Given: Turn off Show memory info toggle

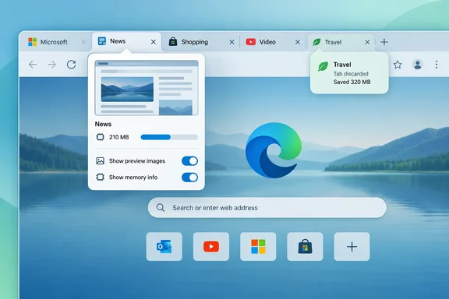Looking at the screenshot, I should [x=189, y=178].
